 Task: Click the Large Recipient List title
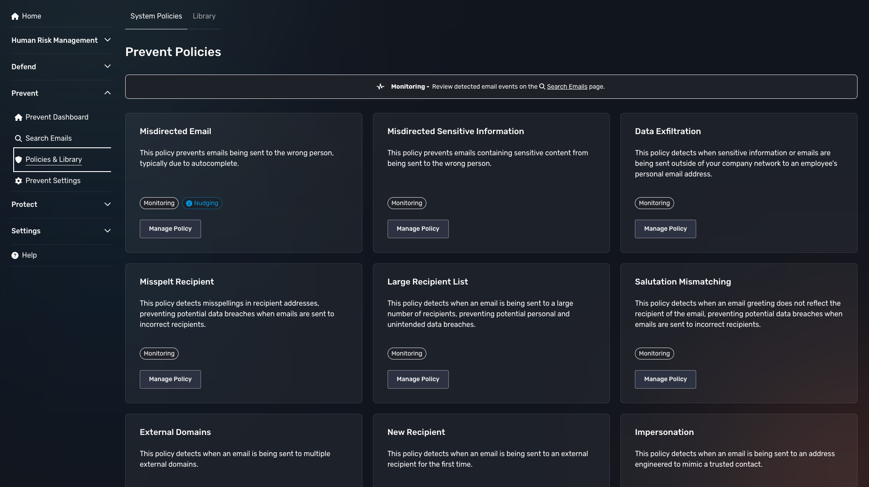point(428,282)
